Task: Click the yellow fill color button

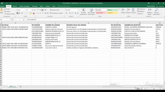Action: [x=30, y=13]
